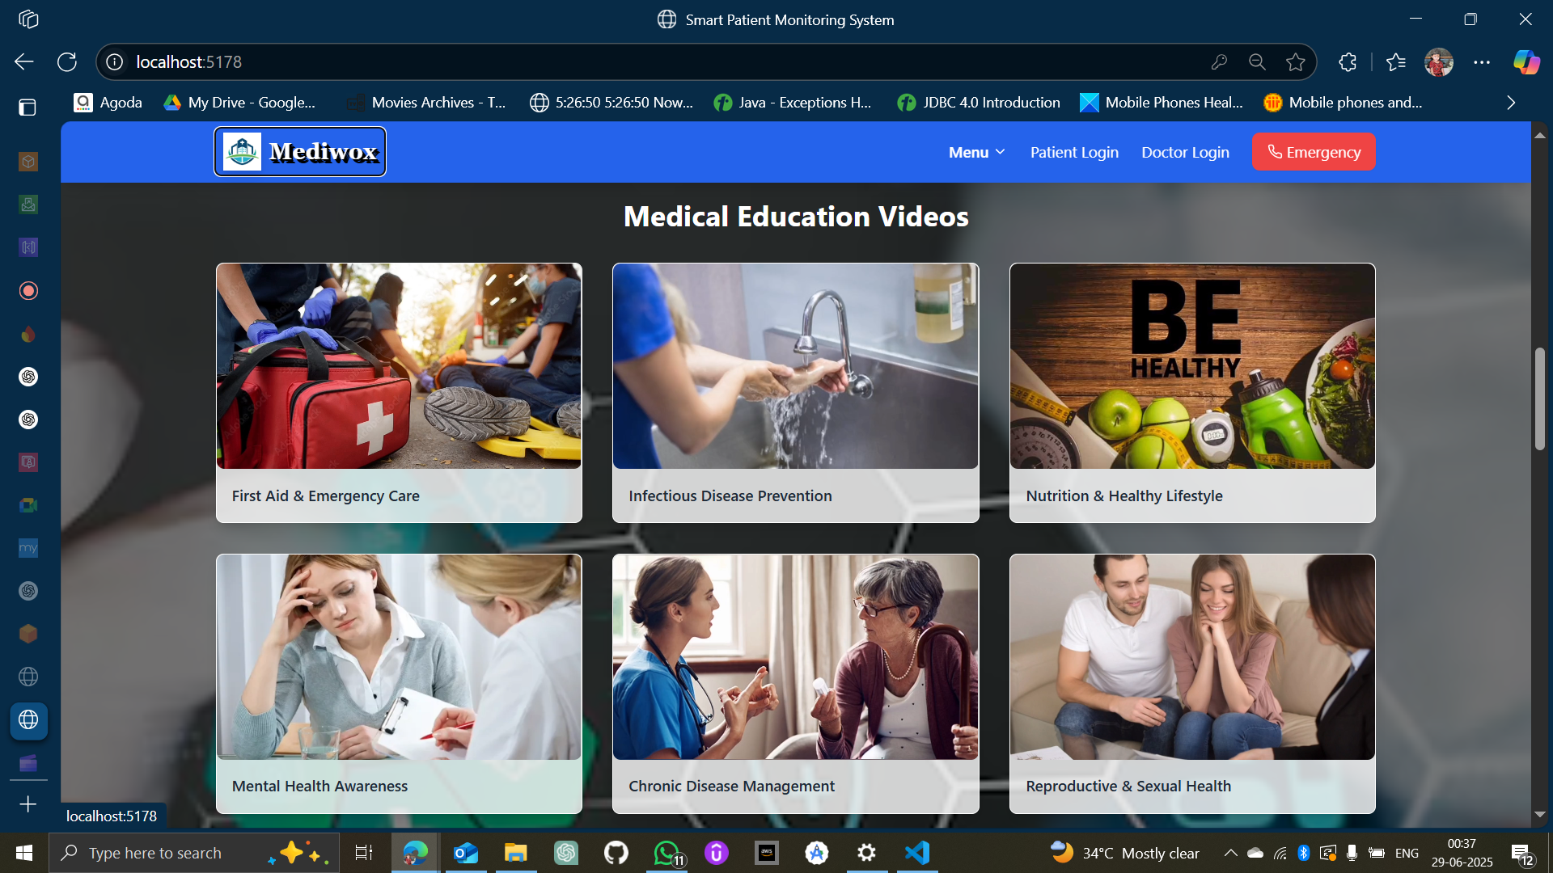Image resolution: width=1553 pixels, height=873 pixels.
Task: Open Visual Studio Code from taskbar
Action: [917, 853]
